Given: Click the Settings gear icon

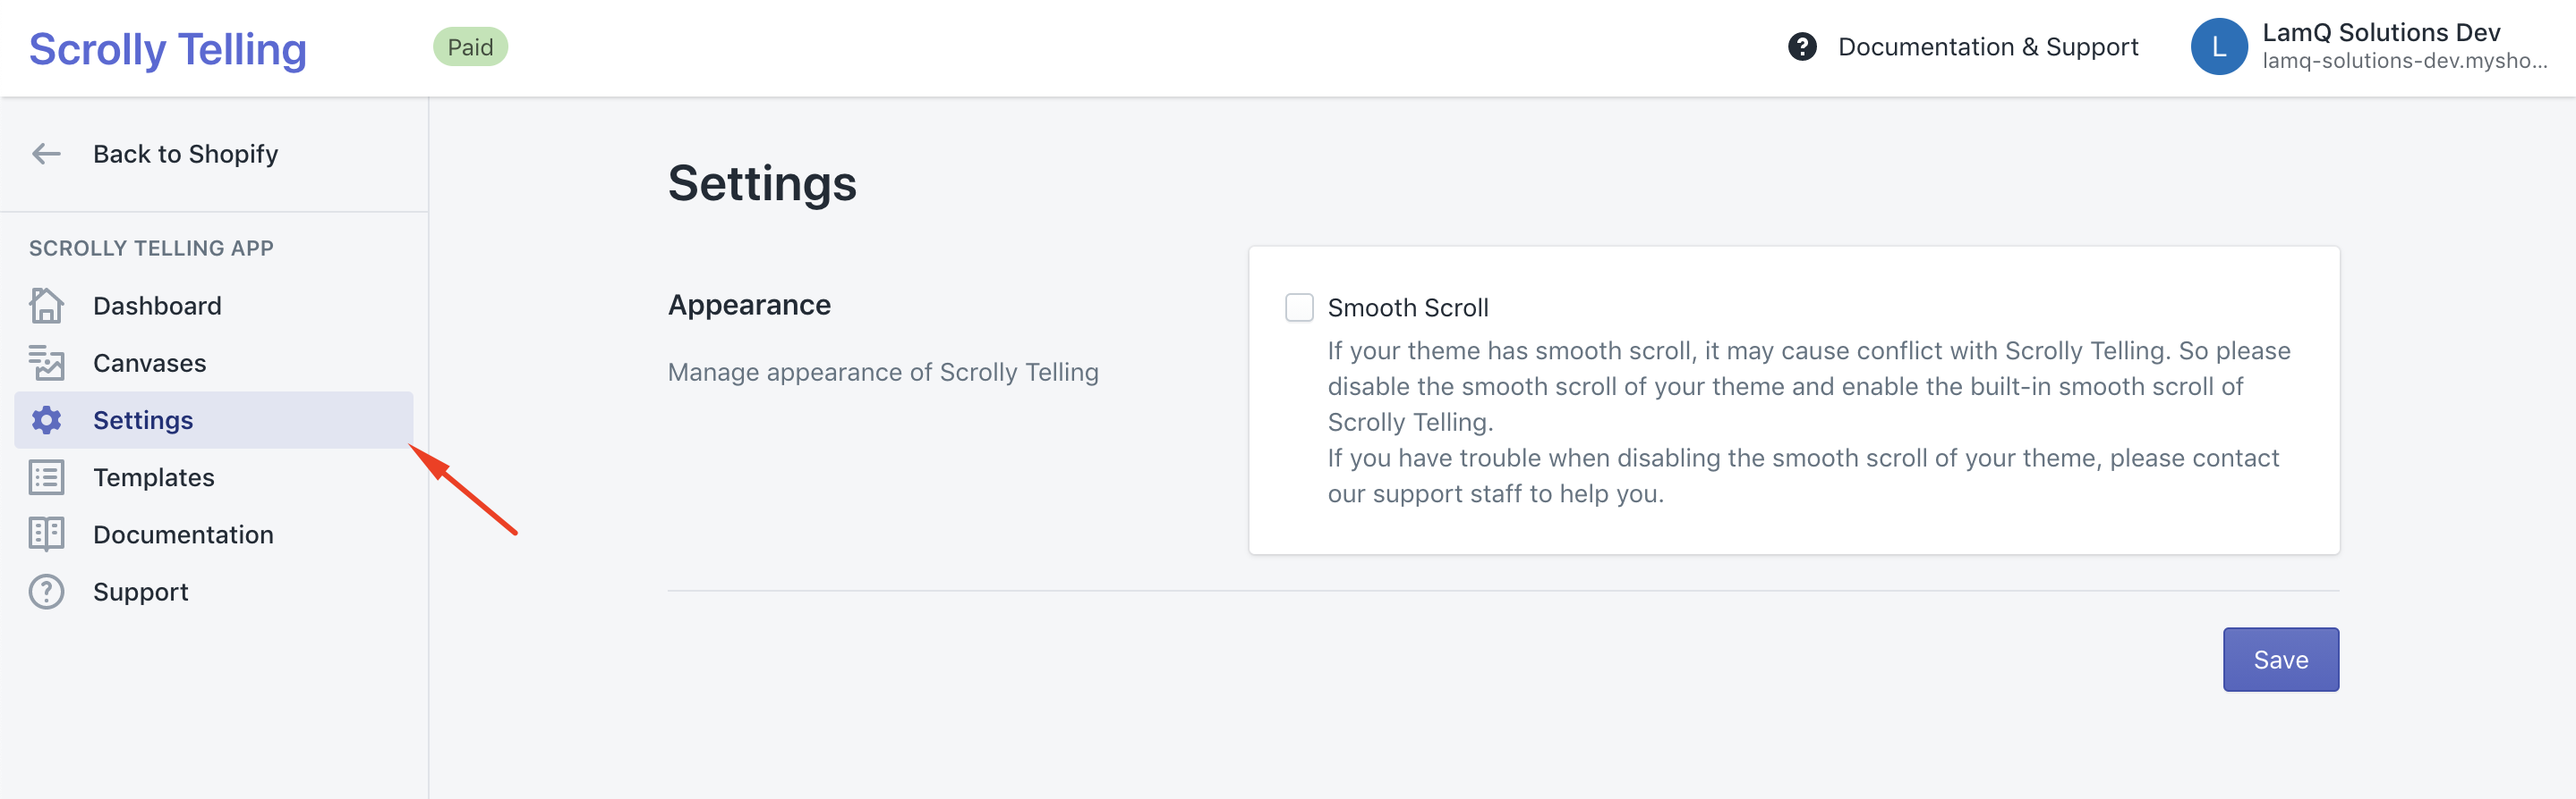Looking at the screenshot, I should coord(46,420).
